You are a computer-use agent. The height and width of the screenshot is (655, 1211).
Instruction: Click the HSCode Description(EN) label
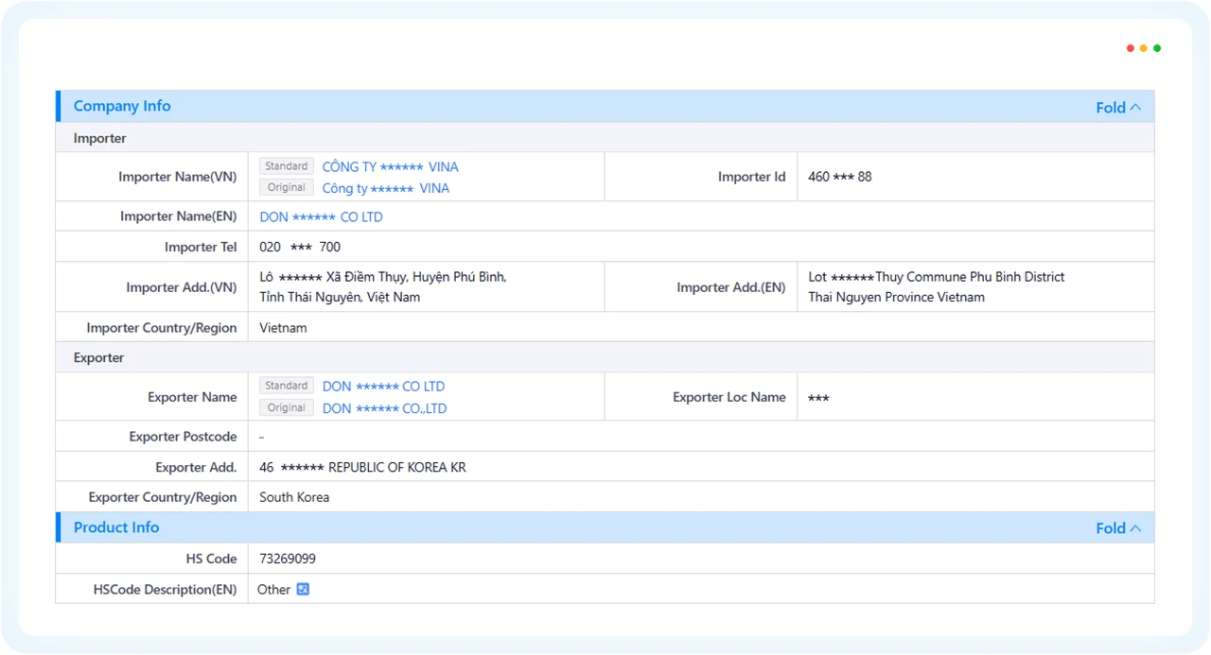(x=166, y=589)
